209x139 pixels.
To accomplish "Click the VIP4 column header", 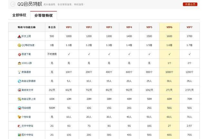I will click(x=129, y=27).
